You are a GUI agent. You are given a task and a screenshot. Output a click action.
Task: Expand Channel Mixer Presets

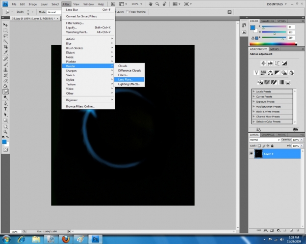pos(253,116)
